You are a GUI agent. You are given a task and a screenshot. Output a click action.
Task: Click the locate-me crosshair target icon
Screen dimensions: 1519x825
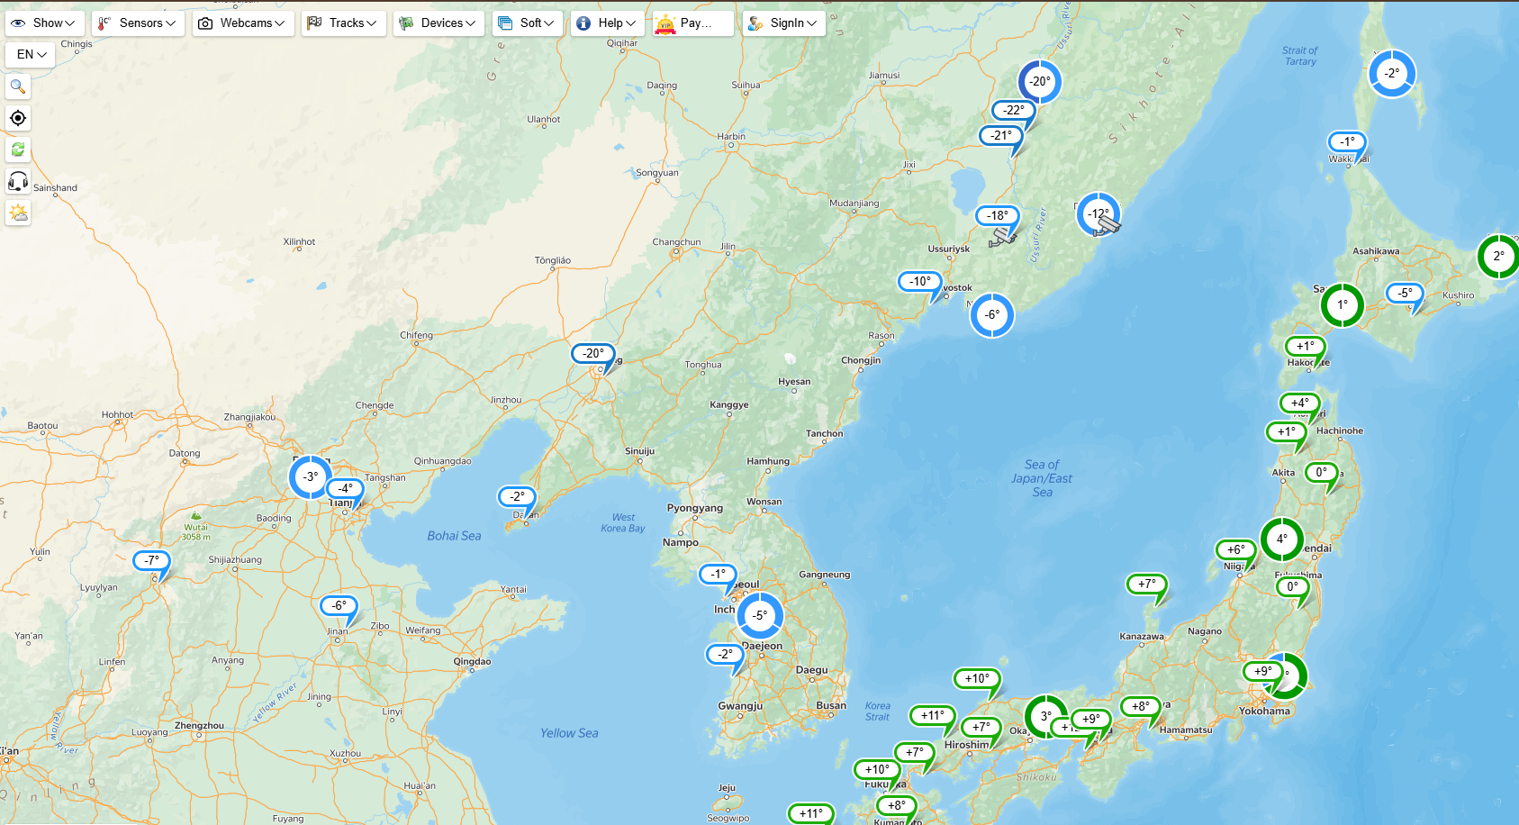[18, 118]
